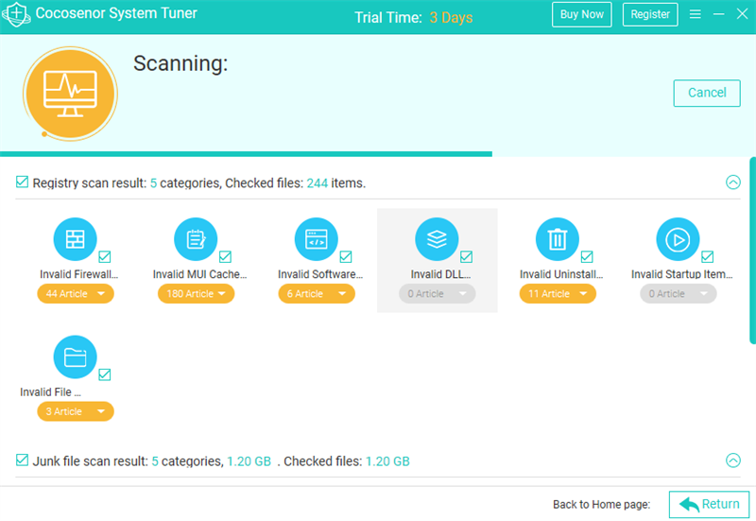Toggle the Invalid Firewall checkbox
The image size is (756, 521).
pos(105,256)
